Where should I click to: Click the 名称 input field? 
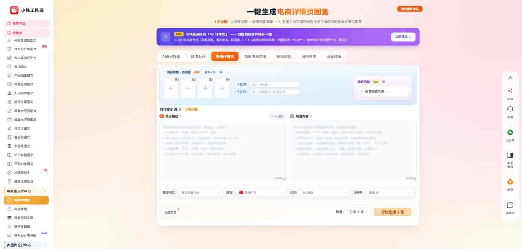pyautogui.click(x=275, y=92)
